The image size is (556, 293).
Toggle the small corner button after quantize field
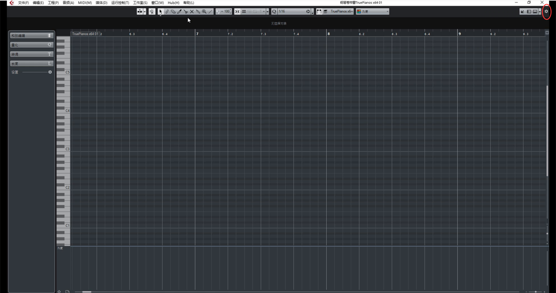(x=312, y=12)
